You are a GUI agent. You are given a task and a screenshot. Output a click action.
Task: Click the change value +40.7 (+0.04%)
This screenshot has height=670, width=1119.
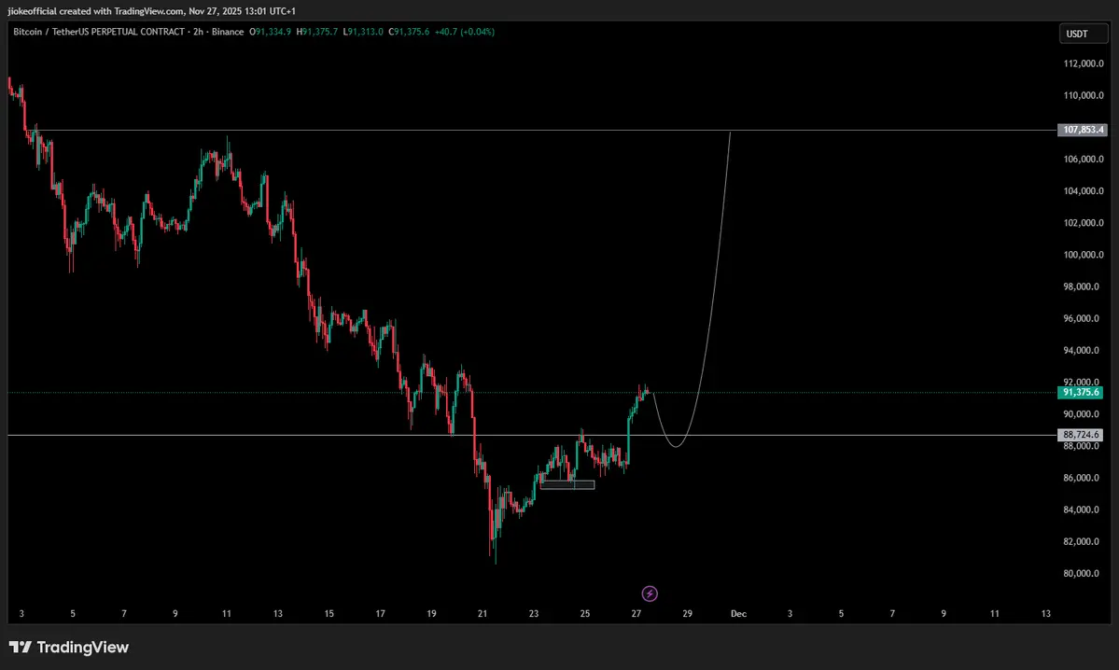(465, 32)
